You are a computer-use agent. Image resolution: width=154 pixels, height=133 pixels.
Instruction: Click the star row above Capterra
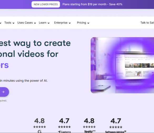[64, 127]
